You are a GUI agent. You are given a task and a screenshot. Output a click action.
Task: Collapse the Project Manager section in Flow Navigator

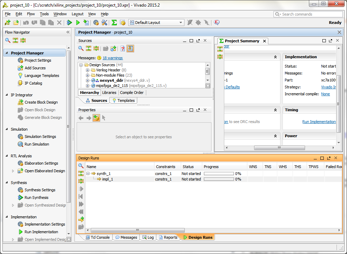(7, 53)
